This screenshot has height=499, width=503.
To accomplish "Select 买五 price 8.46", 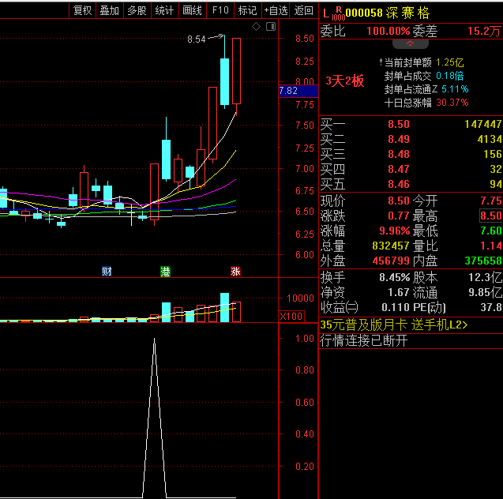I will click(x=399, y=185).
